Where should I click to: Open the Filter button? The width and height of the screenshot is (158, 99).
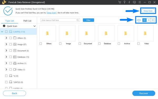click(88, 20)
